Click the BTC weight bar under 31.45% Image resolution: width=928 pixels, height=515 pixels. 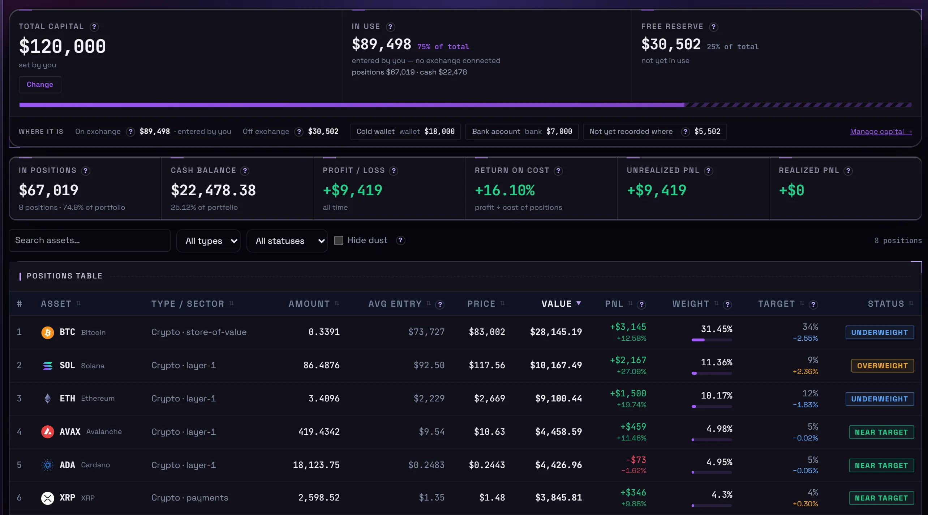click(x=712, y=340)
